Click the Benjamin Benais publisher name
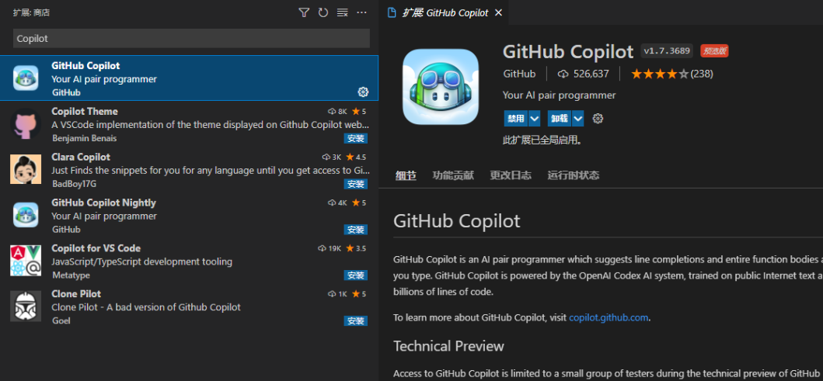Viewport: 823px width, 381px height. point(85,138)
